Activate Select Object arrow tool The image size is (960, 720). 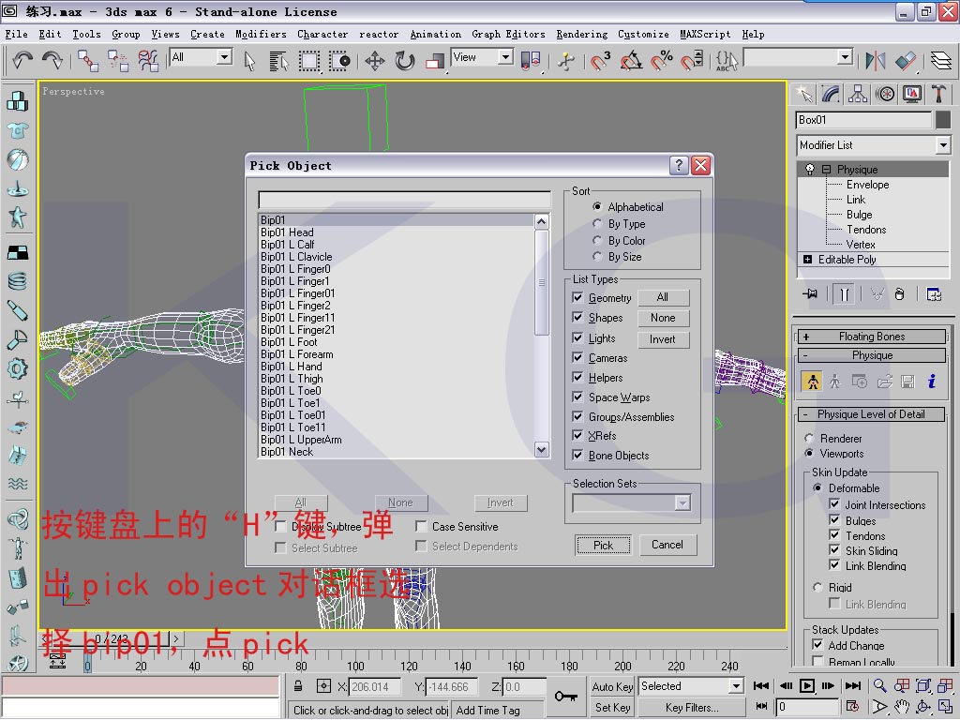coord(249,61)
